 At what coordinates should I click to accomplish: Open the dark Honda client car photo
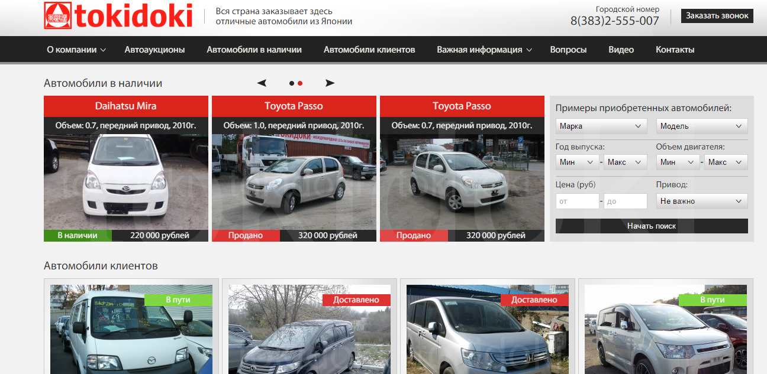pos(310,329)
